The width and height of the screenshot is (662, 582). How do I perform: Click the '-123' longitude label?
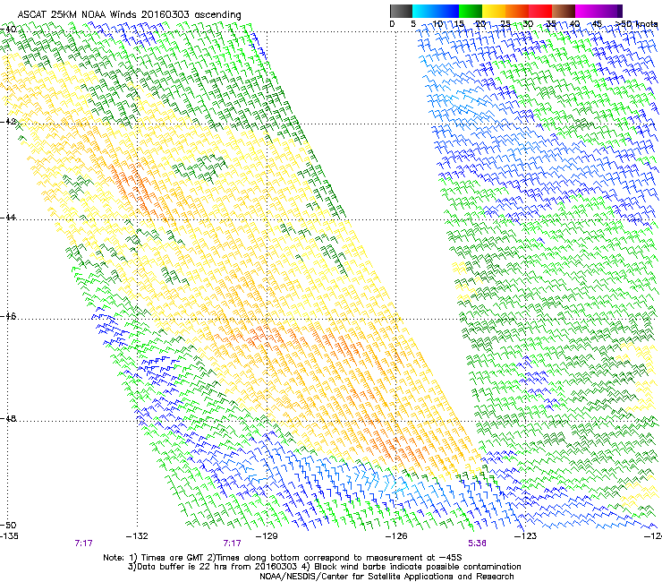[525, 536]
